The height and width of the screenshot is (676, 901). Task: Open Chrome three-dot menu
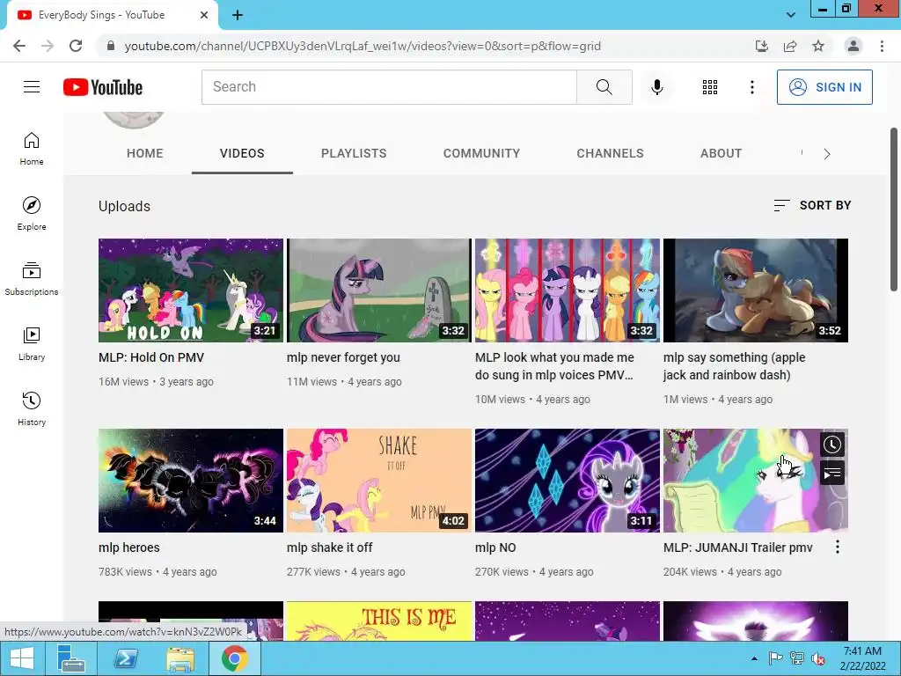tap(882, 46)
